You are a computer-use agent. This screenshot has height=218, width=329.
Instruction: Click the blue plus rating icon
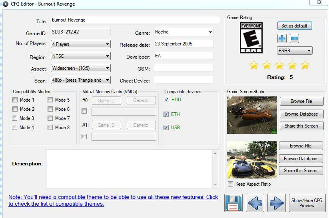[282, 39]
